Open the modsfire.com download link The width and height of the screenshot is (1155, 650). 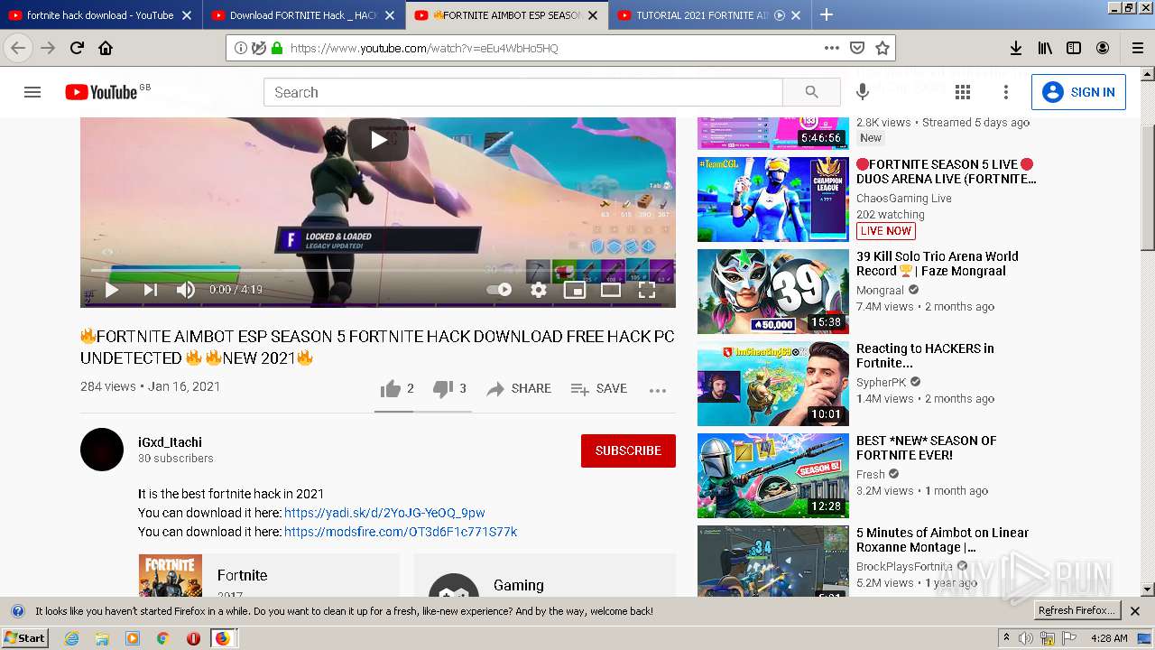point(401,532)
